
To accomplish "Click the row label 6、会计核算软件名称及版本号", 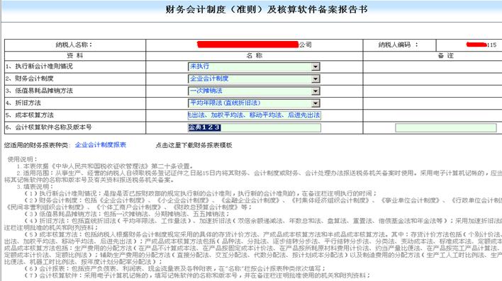I will 48,127.
